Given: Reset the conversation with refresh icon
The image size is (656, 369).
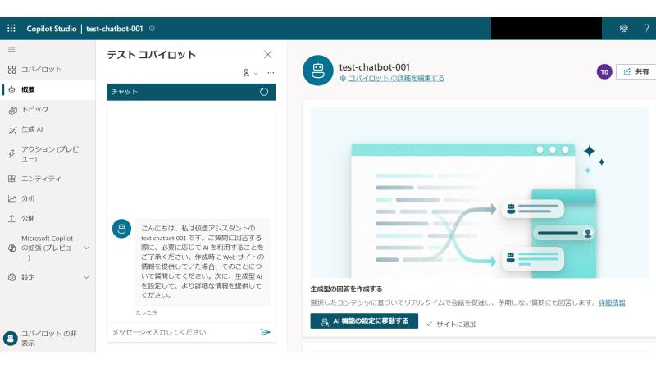Looking at the screenshot, I should click(x=263, y=92).
